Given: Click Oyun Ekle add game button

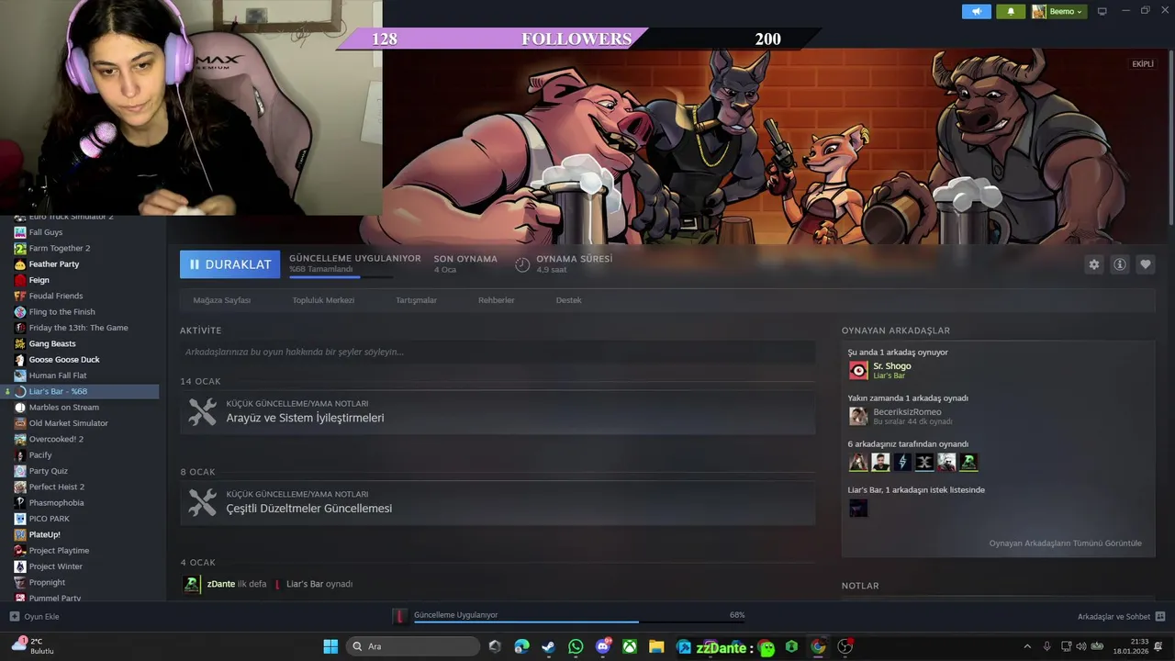Looking at the screenshot, I should coord(34,617).
